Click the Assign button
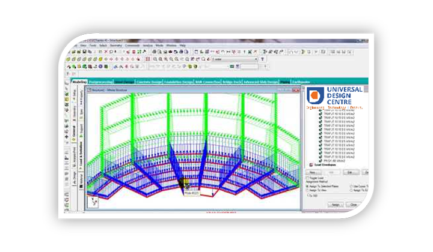Image resolution: width=433 pixels, height=252 pixels. (336, 205)
